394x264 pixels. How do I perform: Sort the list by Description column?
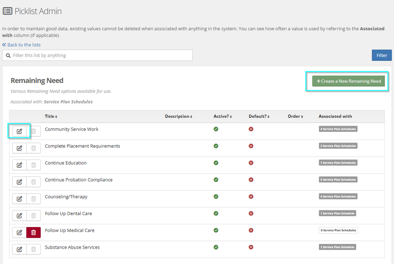(179, 116)
